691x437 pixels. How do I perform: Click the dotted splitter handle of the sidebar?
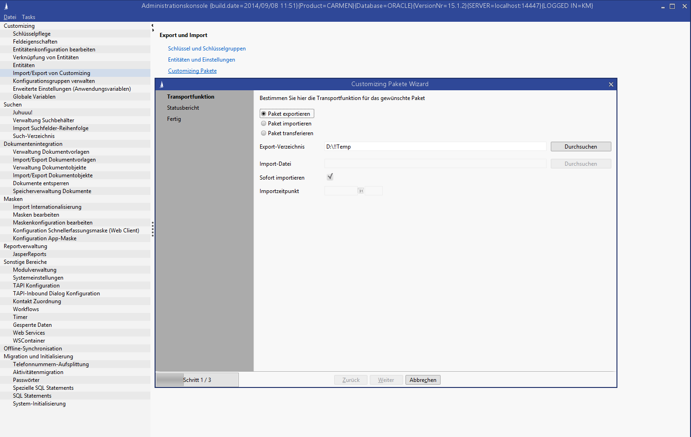coord(152,229)
